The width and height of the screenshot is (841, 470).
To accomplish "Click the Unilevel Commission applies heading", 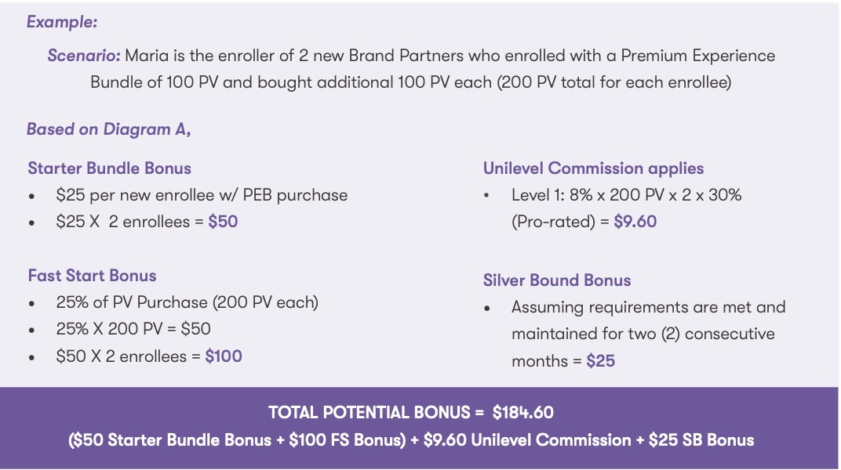I will point(593,168).
